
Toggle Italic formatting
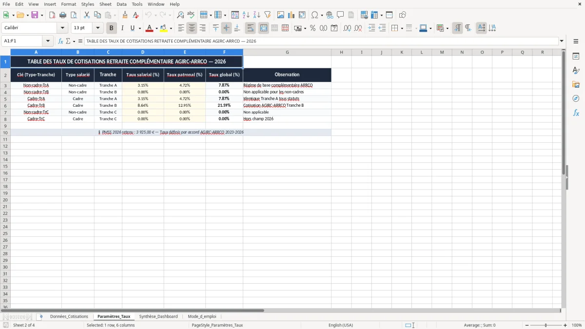click(122, 28)
